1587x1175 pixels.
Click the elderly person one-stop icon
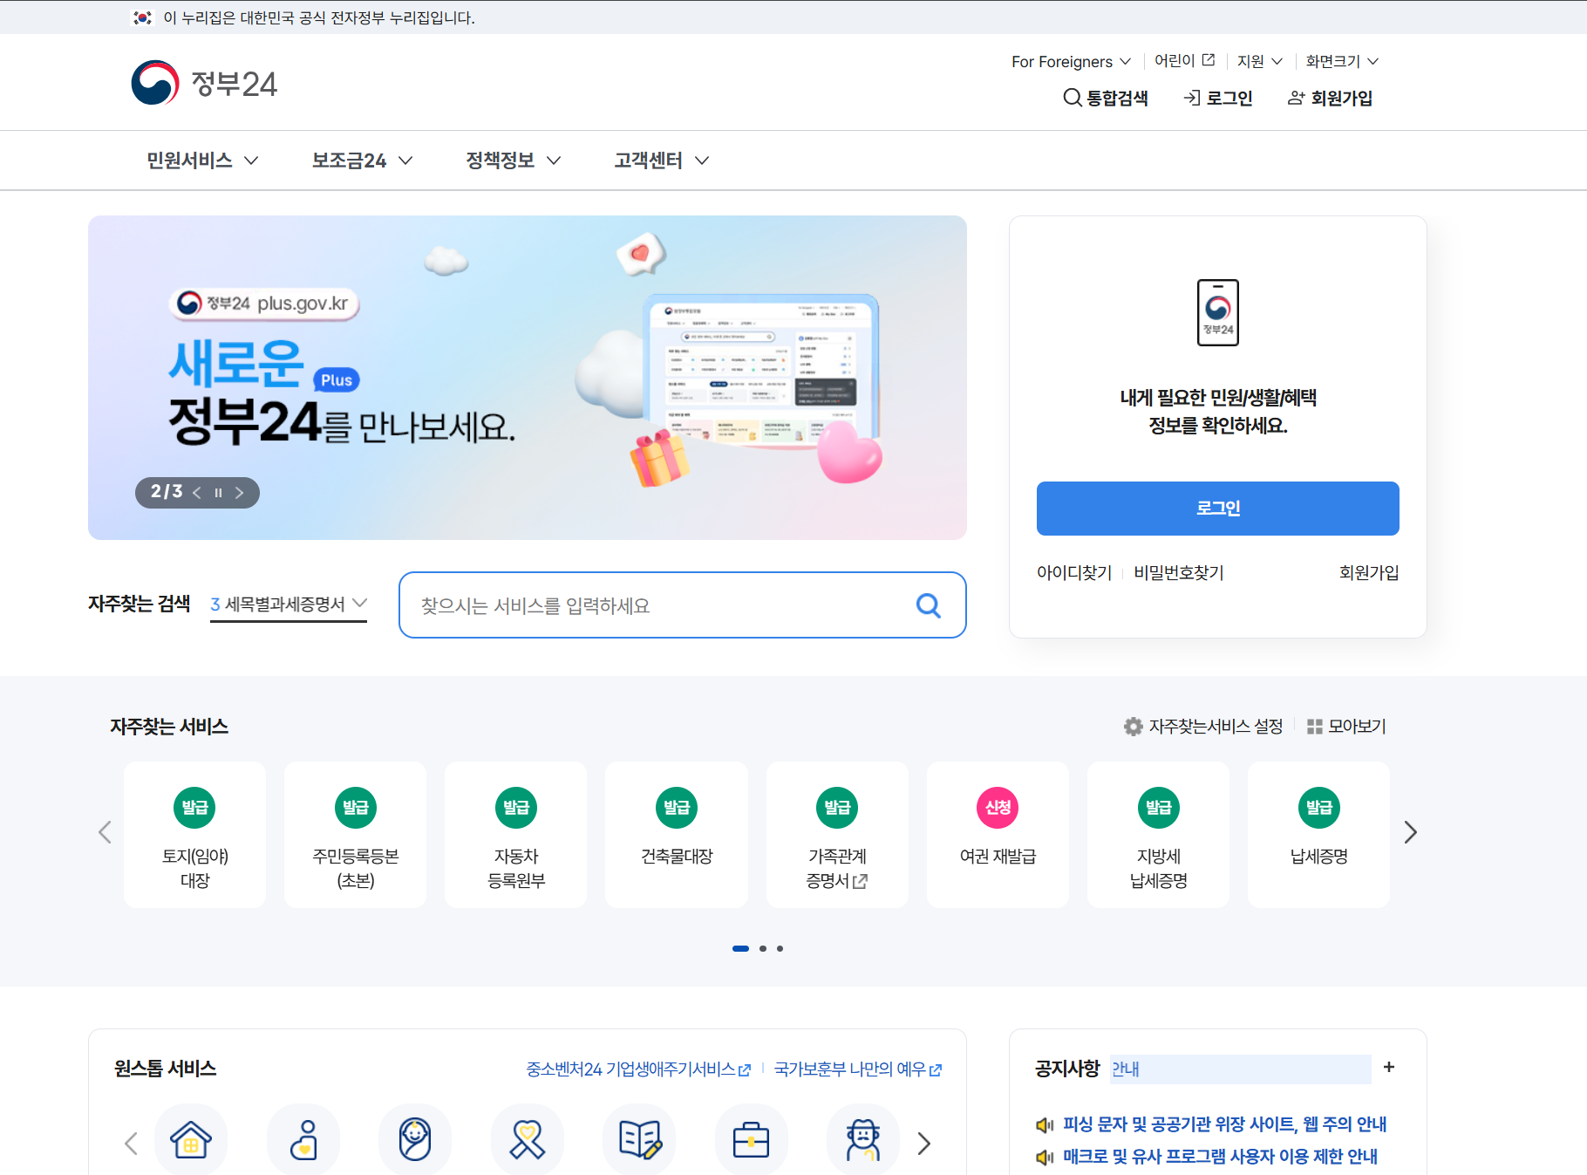[863, 1139]
